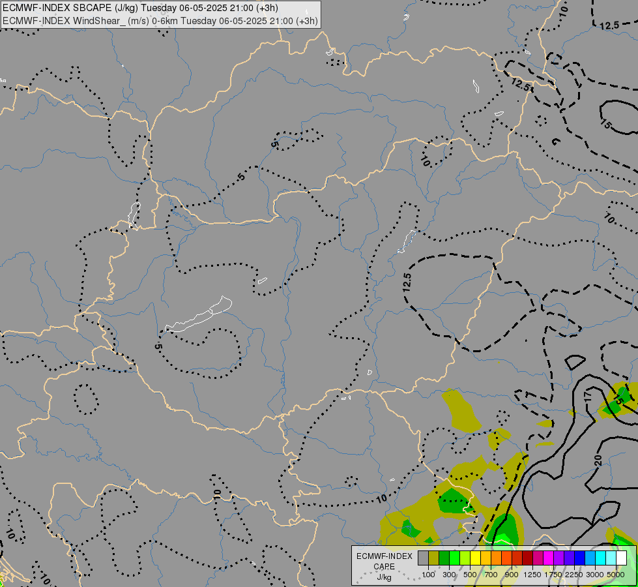
Task: Pick the lime yellow-green legend swatch
Action: coord(465,558)
